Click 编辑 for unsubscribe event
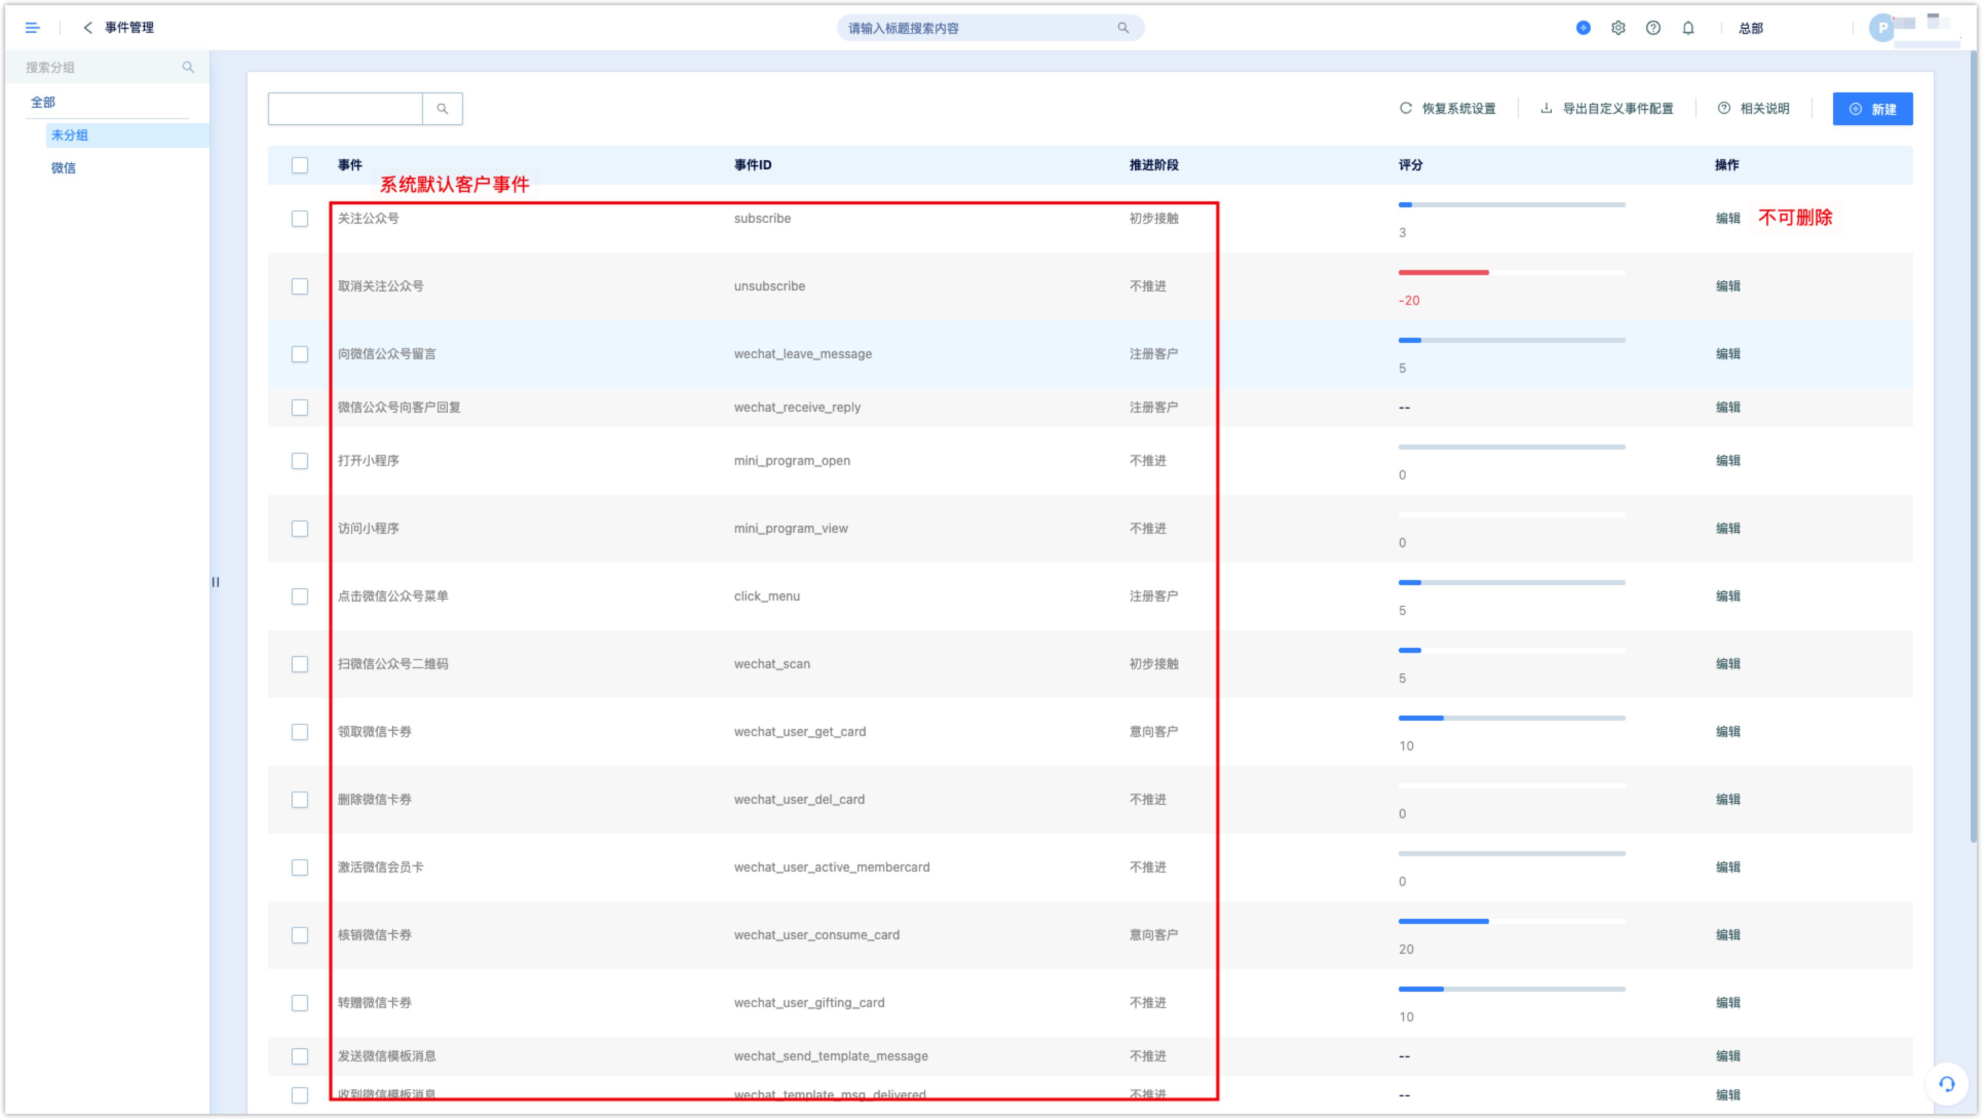The width and height of the screenshot is (1982, 1119). click(x=1727, y=286)
